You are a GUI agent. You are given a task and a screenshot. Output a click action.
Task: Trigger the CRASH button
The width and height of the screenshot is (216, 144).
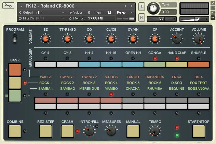tap(67, 131)
